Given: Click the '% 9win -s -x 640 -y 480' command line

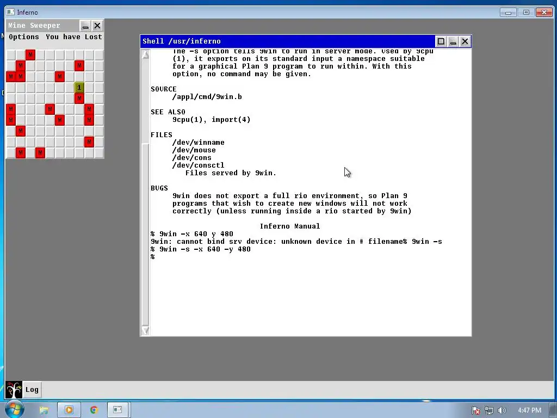Looking at the screenshot, I should [x=201, y=249].
